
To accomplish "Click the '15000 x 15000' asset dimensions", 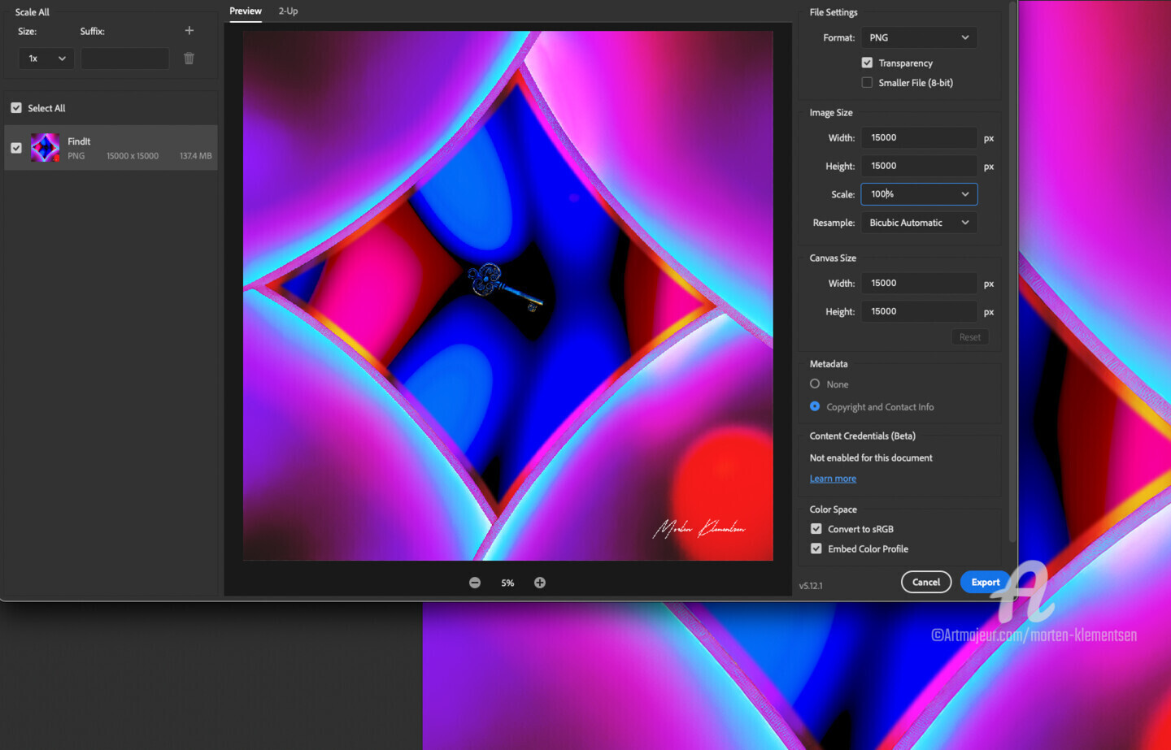I will click(133, 156).
